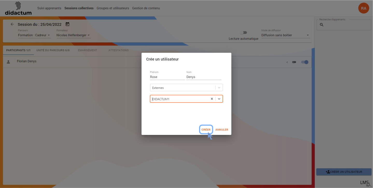
Task: Switch to the EMARGEMENT tab
Action: pos(87,50)
